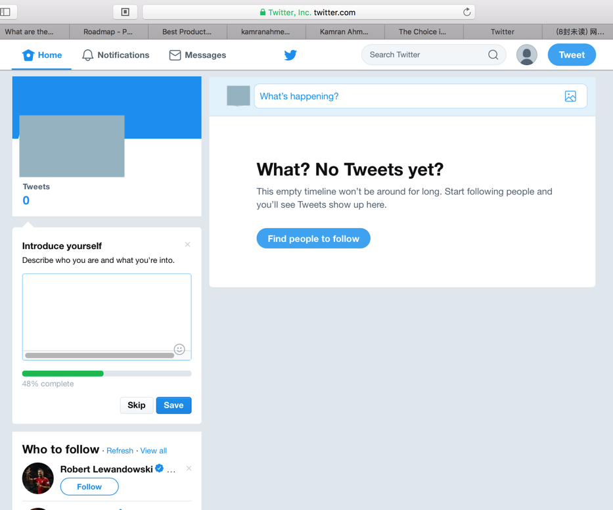
Task: Open the profile avatar menu
Action: (x=526, y=55)
